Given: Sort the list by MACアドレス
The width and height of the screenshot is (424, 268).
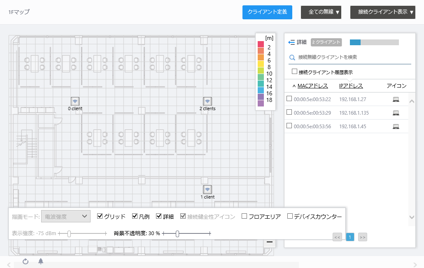Looking at the screenshot, I should pos(313,85).
